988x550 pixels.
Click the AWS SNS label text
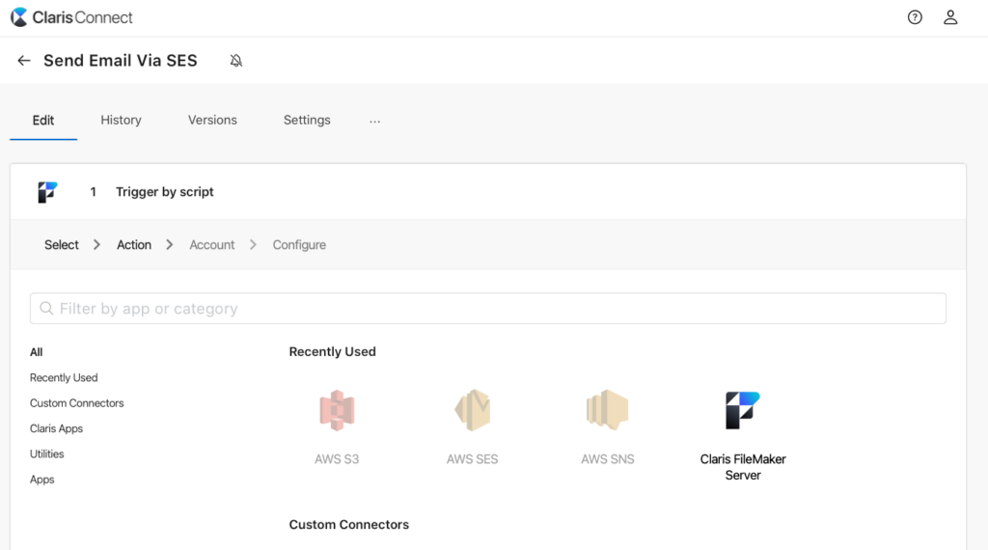(x=608, y=459)
